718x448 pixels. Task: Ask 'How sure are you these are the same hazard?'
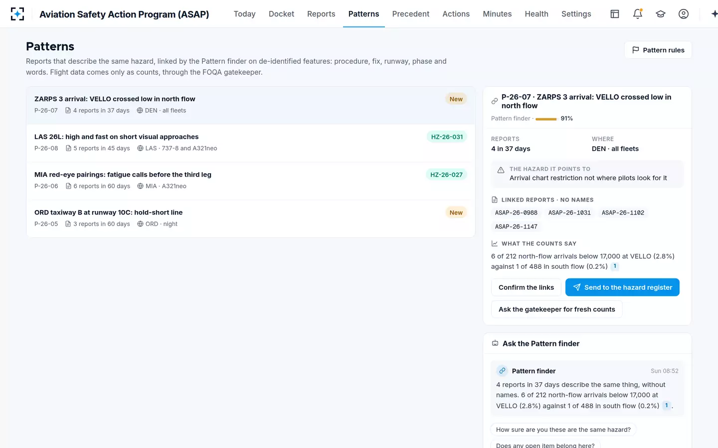563,430
